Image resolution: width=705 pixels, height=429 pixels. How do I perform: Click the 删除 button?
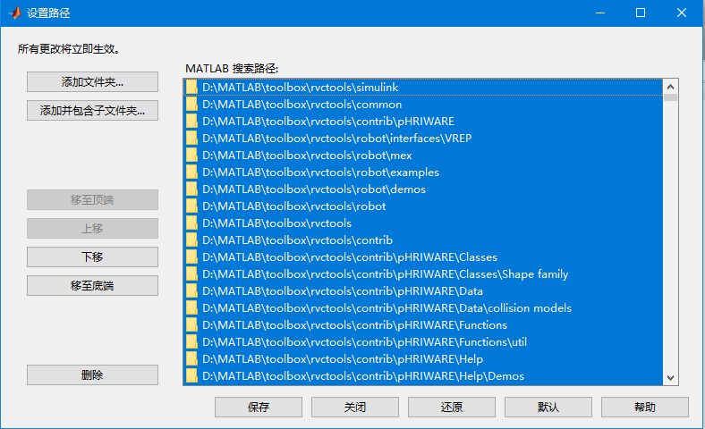pos(93,374)
